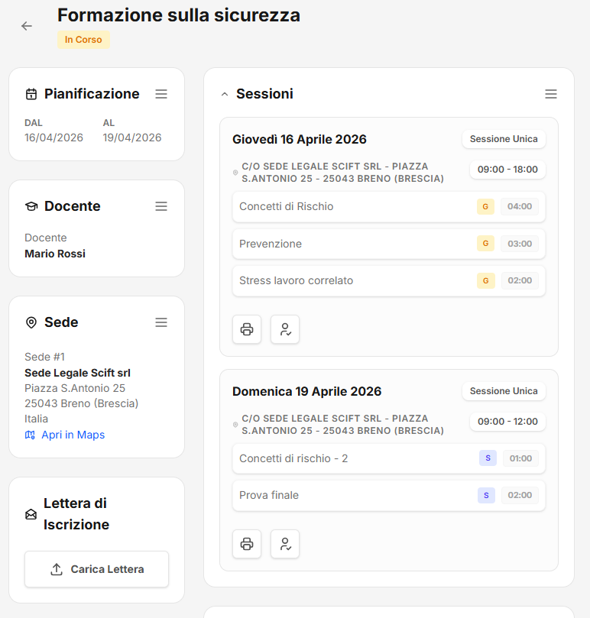
Task: Print the Giovedì 16 Aprile session
Action: pos(247,329)
